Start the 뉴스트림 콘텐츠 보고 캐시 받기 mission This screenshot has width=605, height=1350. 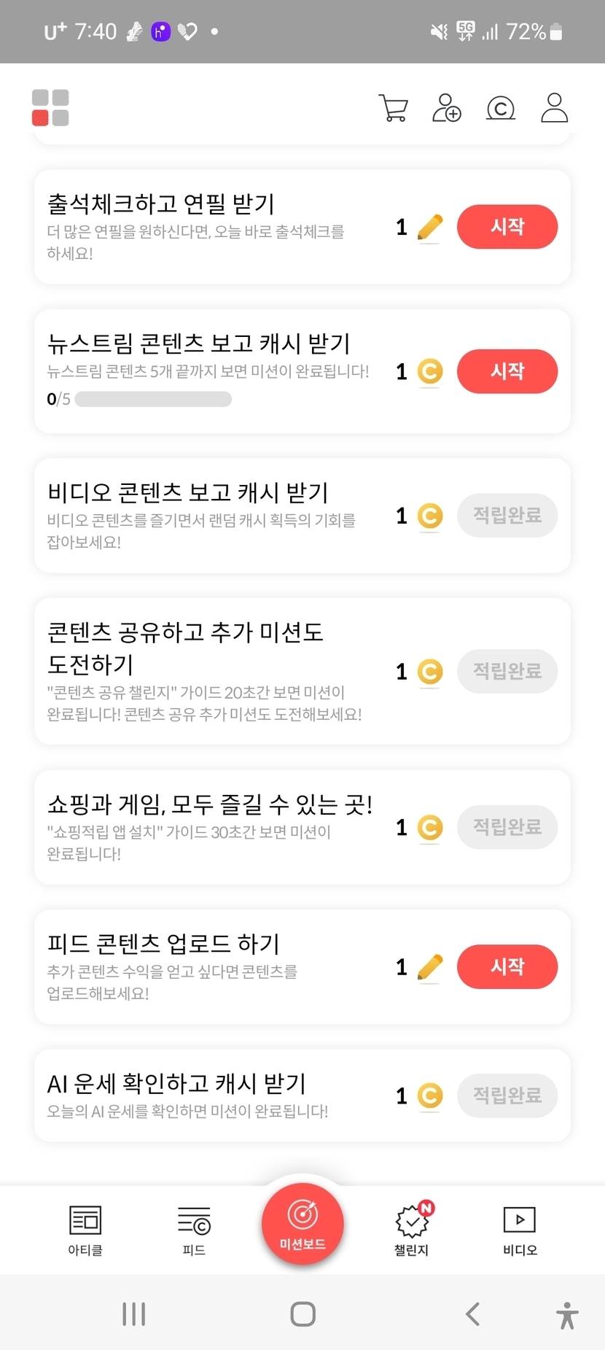507,371
